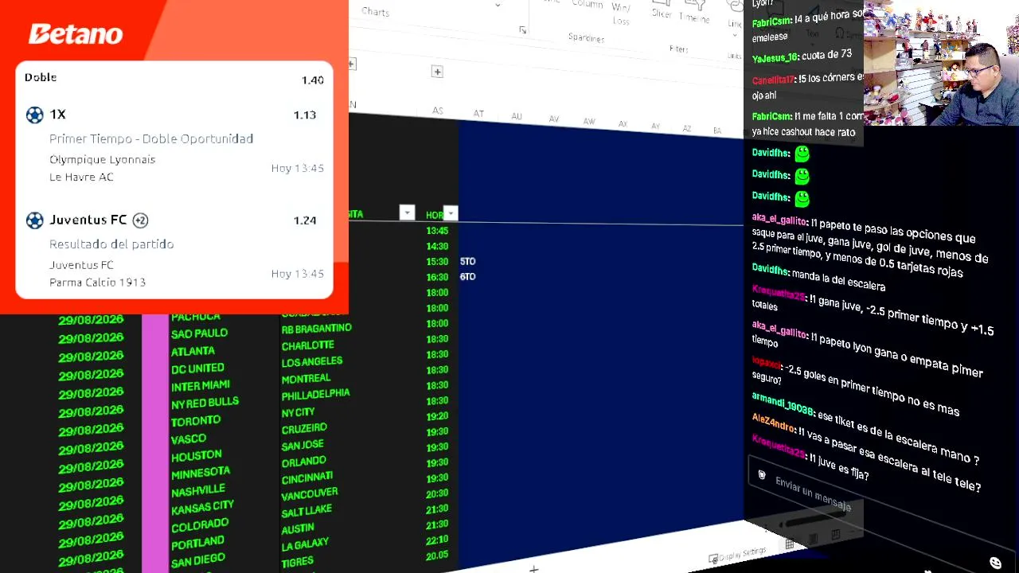1019x573 pixels.
Task: Click the AleZ4ndro username in chat
Action: pos(772,423)
